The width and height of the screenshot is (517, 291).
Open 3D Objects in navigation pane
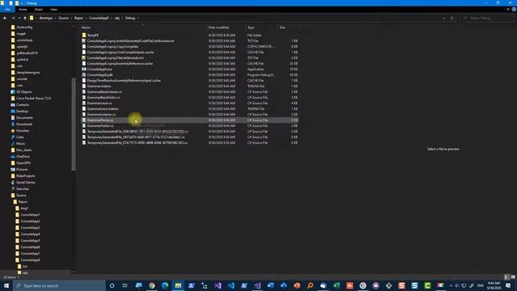click(23, 91)
